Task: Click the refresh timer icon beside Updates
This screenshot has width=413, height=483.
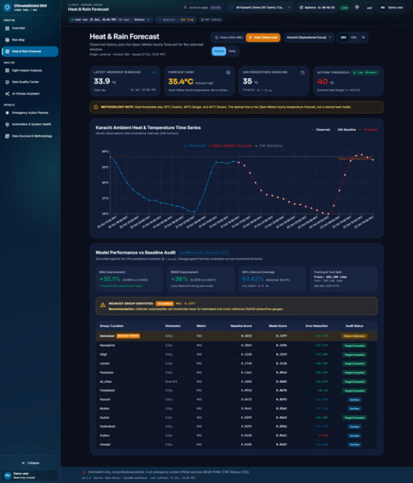Action: [301, 8]
